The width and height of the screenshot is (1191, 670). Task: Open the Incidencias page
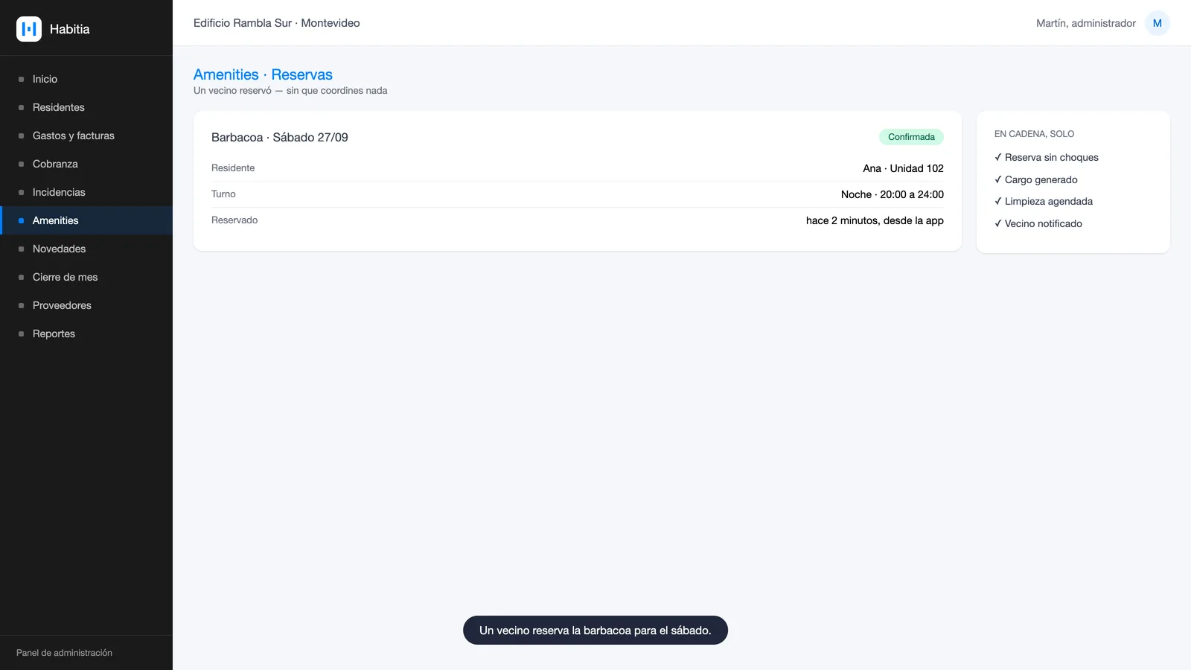click(86, 192)
